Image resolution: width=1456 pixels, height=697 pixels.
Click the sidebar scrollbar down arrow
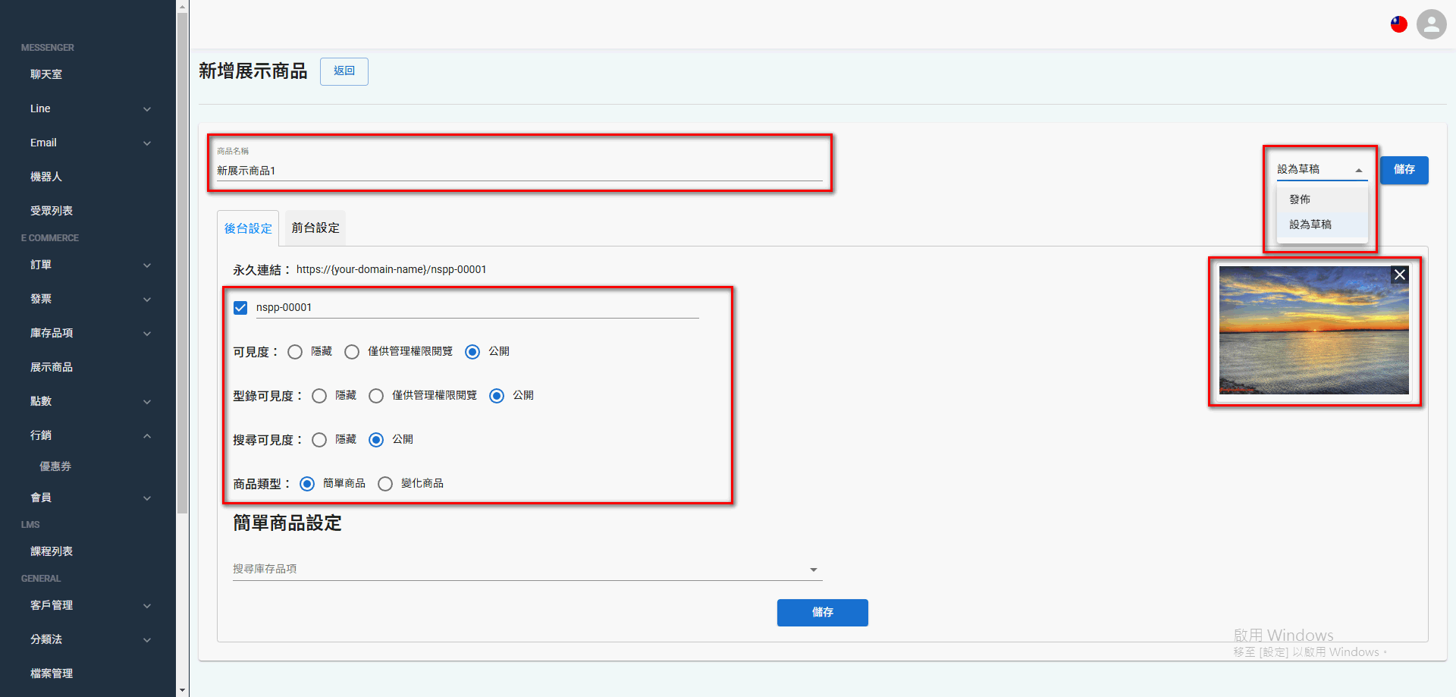(x=183, y=690)
